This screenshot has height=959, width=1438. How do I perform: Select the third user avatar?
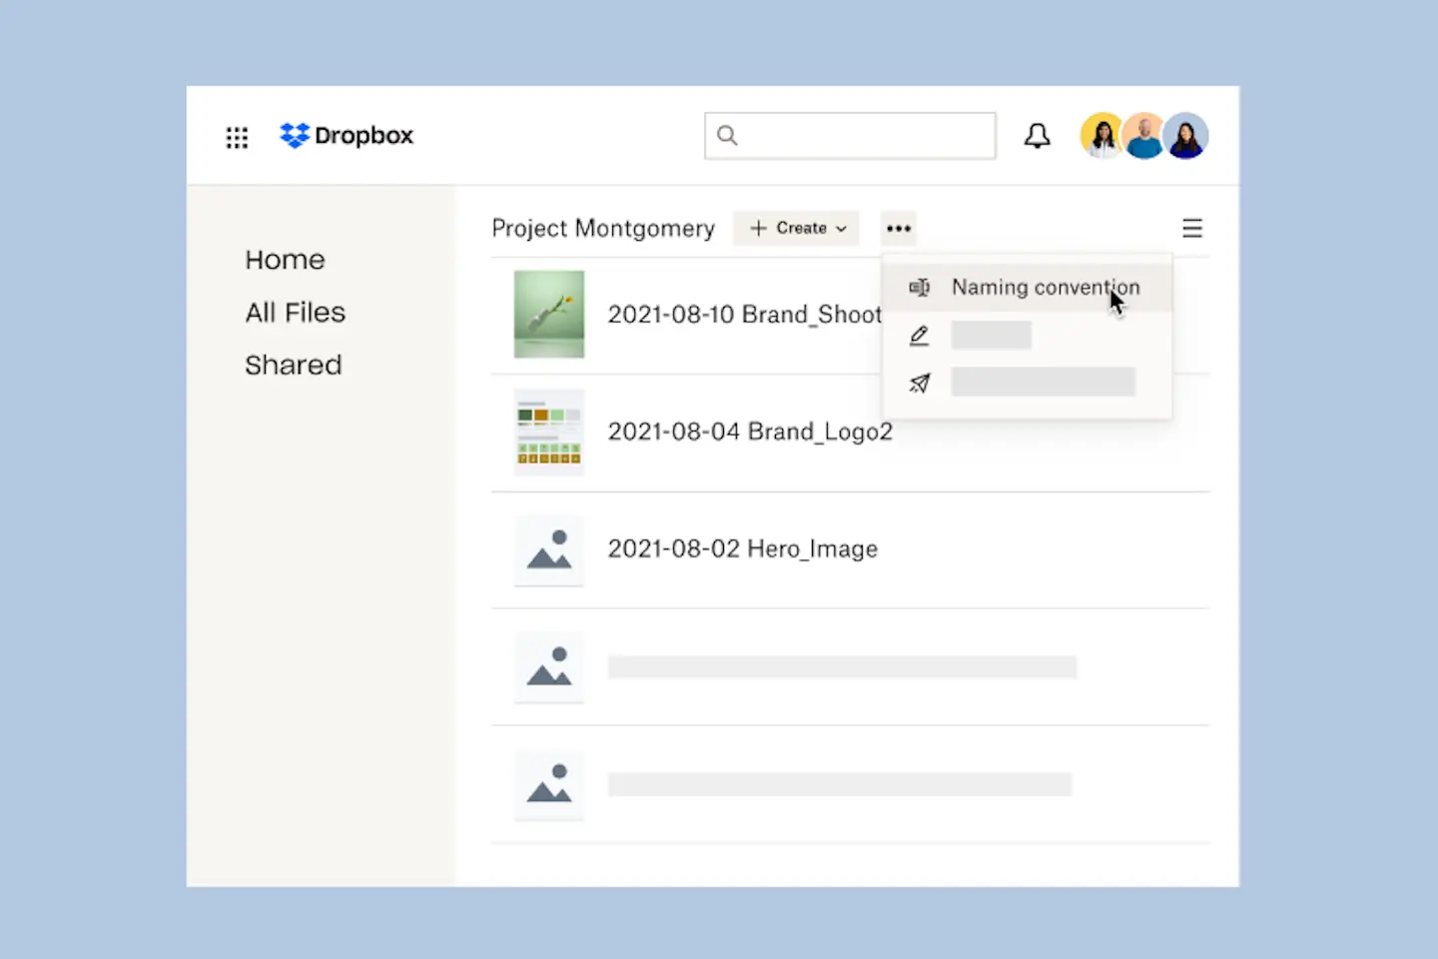pos(1188,136)
